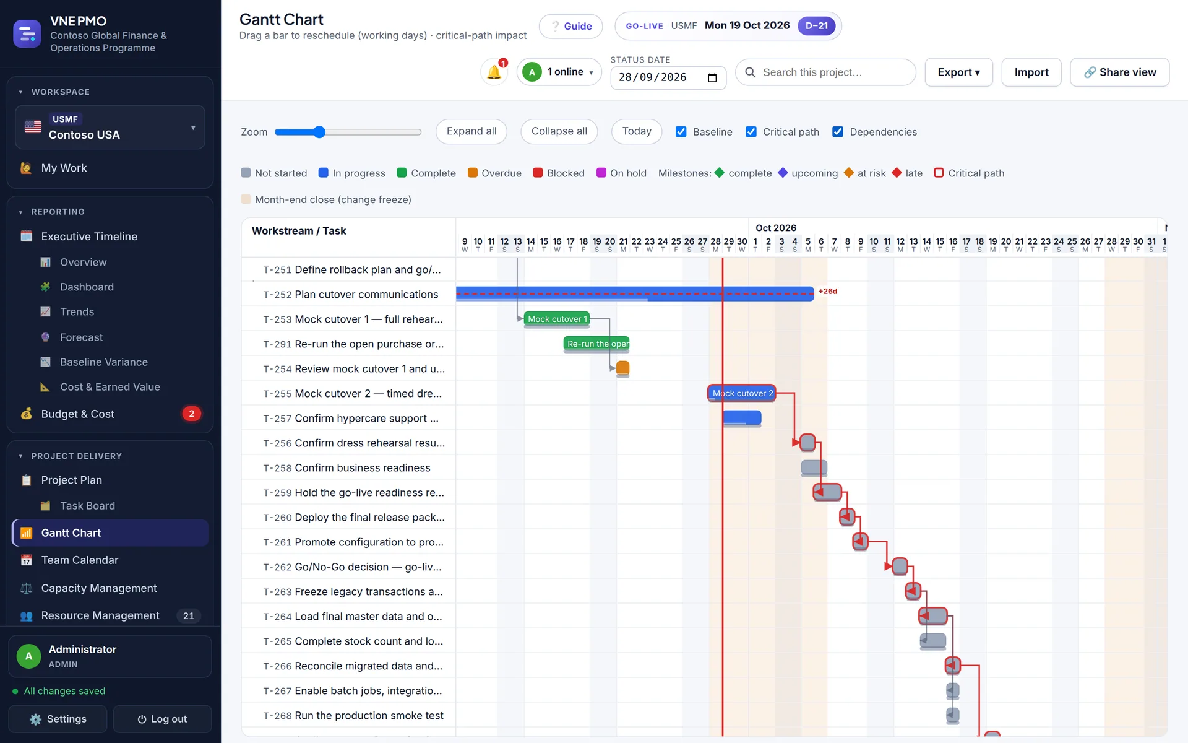The height and width of the screenshot is (743, 1188).
Task: Click the Capacity Management scales icon
Action: pos(26,588)
